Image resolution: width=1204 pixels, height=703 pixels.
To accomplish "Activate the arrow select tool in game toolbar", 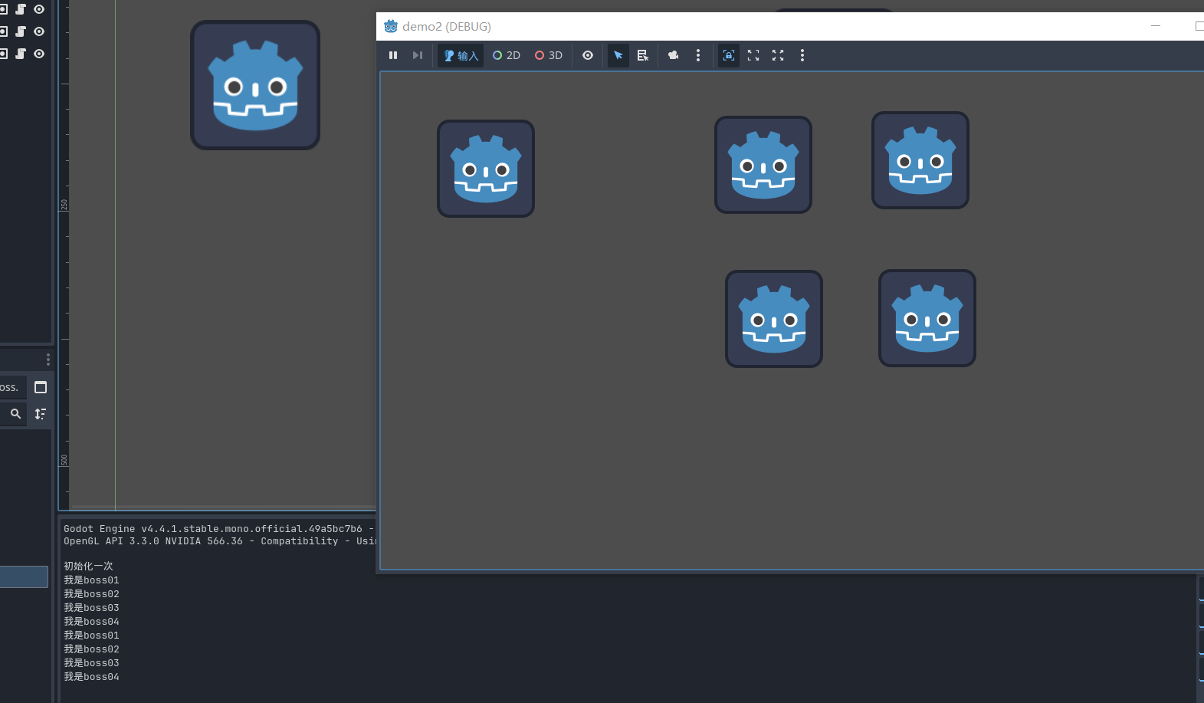I will pyautogui.click(x=618, y=55).
